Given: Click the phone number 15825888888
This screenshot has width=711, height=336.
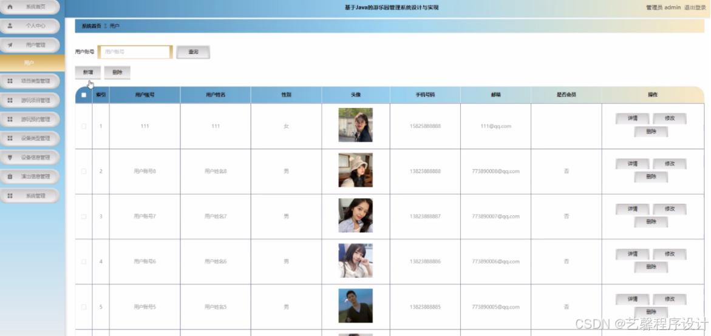Looking at the screenshot, I should point(425,126).
